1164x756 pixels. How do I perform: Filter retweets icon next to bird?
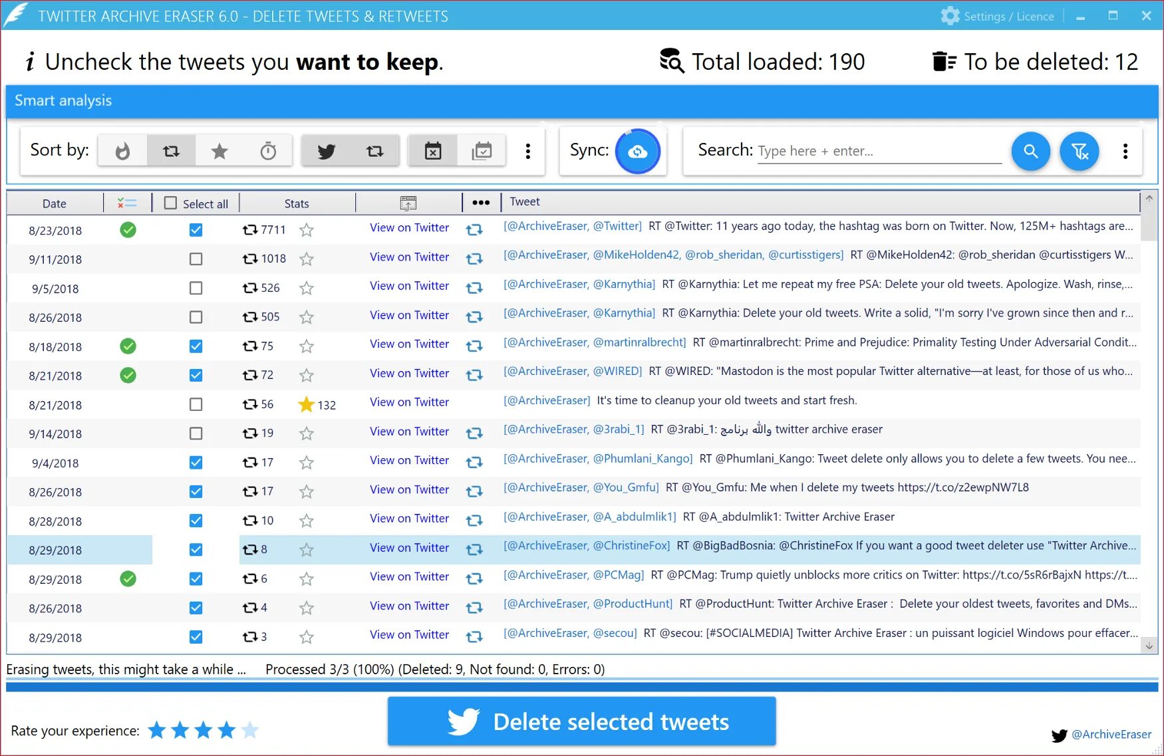pyautogui.click(x=375, y=151)
